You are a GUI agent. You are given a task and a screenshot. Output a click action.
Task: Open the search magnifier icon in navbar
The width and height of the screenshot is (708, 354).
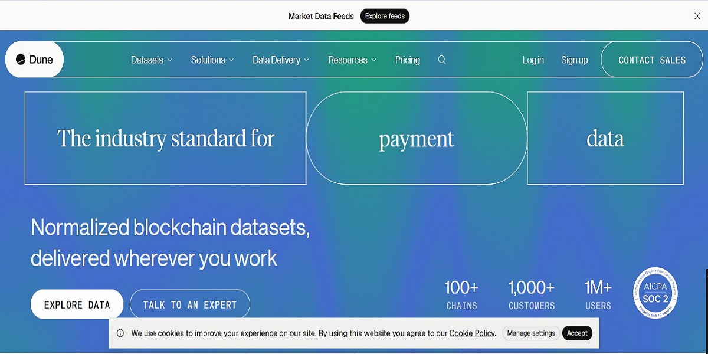coord(442,60)
